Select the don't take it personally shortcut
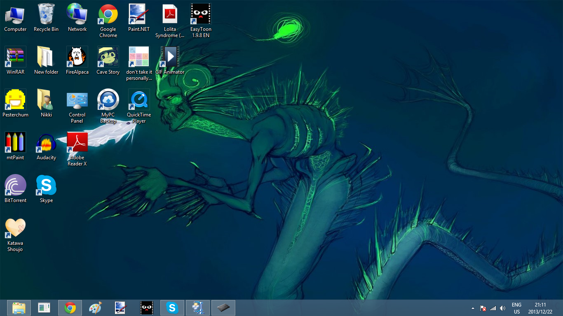Screen dimensions: 563x316 [139, 64]
